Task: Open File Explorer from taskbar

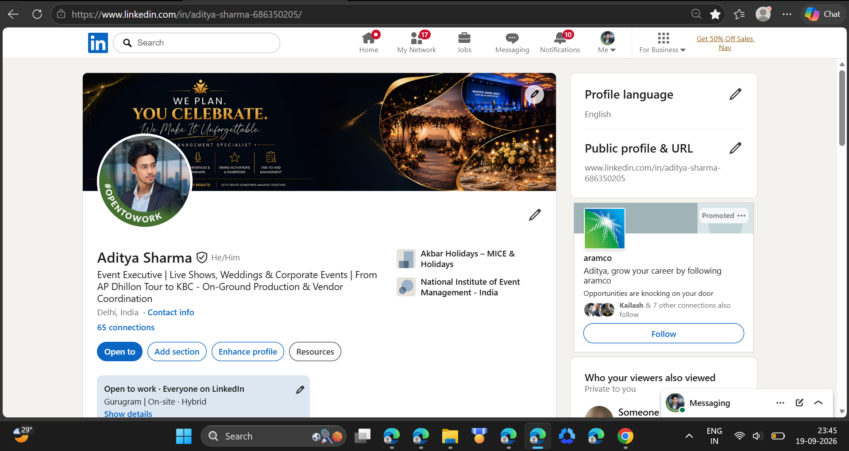Action: [x=450, y=436]
